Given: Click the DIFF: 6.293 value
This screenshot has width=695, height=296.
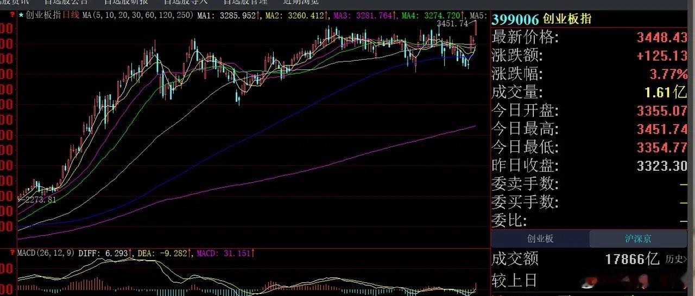Looking at the screenshot, I should (x=105, y=253).
